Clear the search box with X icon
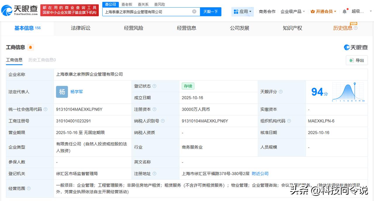The image size is (374, 201). pos(194,12)
